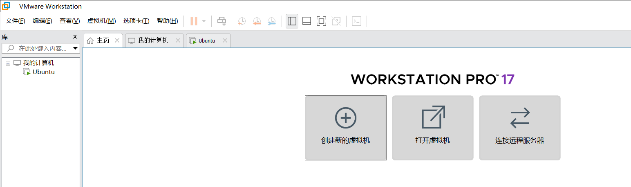
Task: Open the 文件(F) menu
Action: coord(16,21)
